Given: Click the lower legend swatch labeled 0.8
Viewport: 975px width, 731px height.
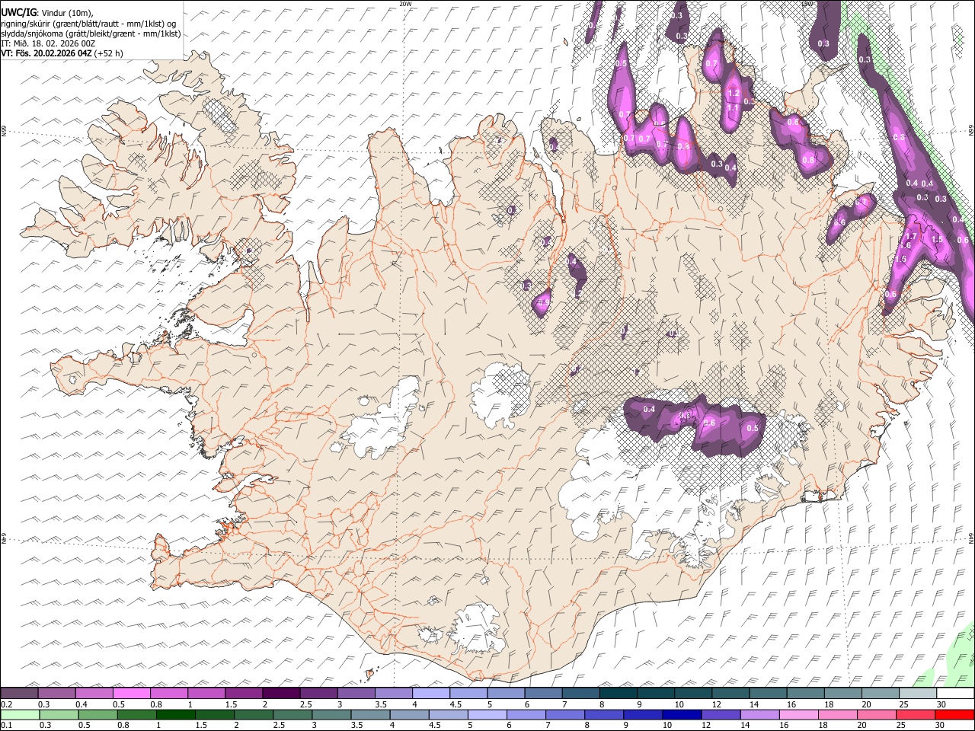Looking at the screenshot, I should (x=136, y=714).
